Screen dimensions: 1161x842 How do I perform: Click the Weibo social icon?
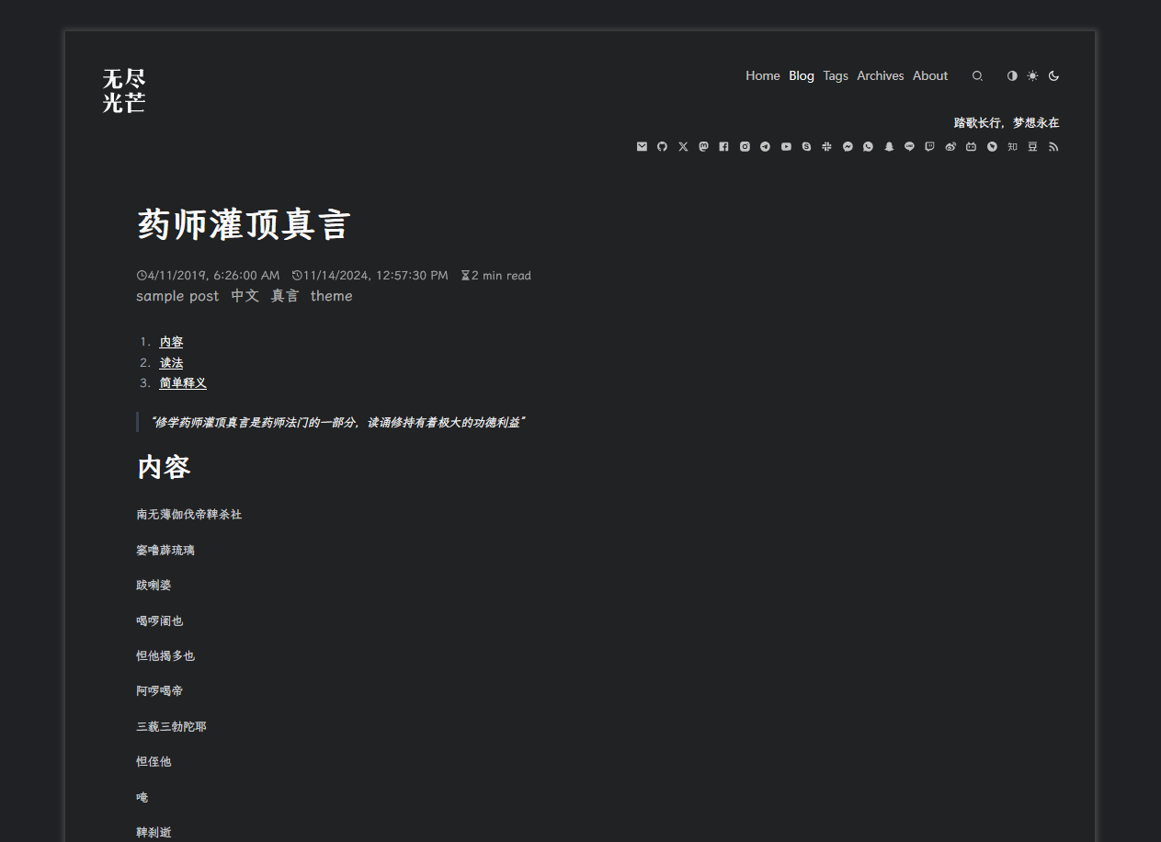pyautogui.click(x=950, y=147)
